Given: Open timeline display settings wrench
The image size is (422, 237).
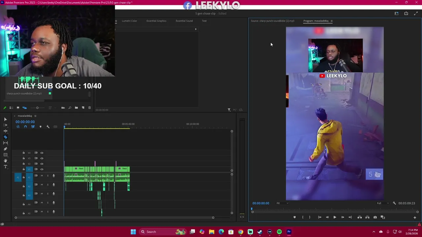Looking at the screenshot, I should pyautogui.click(x=48, y=127).
